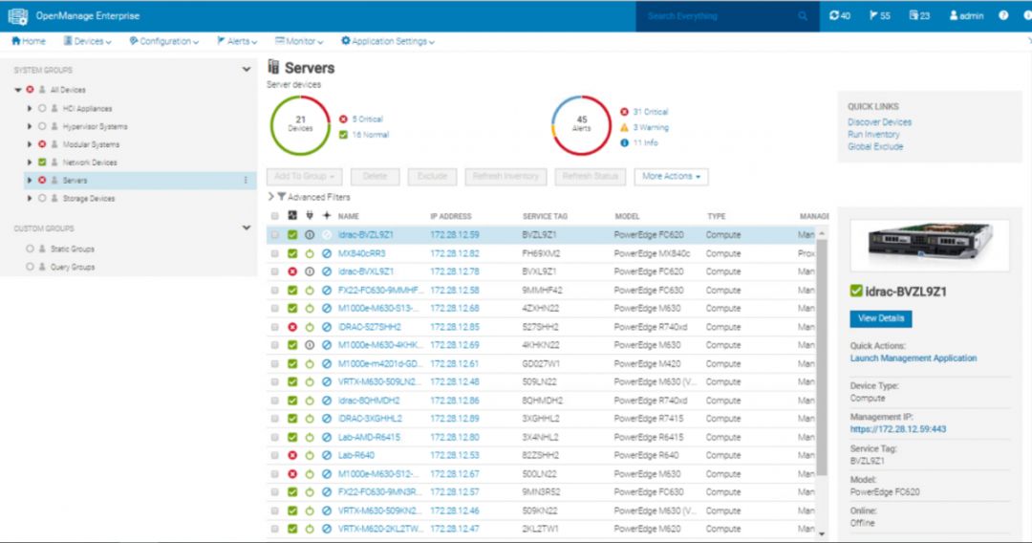Click the View Details button
This screenshot has height=543, width=1032.
[x=881, y=318]
